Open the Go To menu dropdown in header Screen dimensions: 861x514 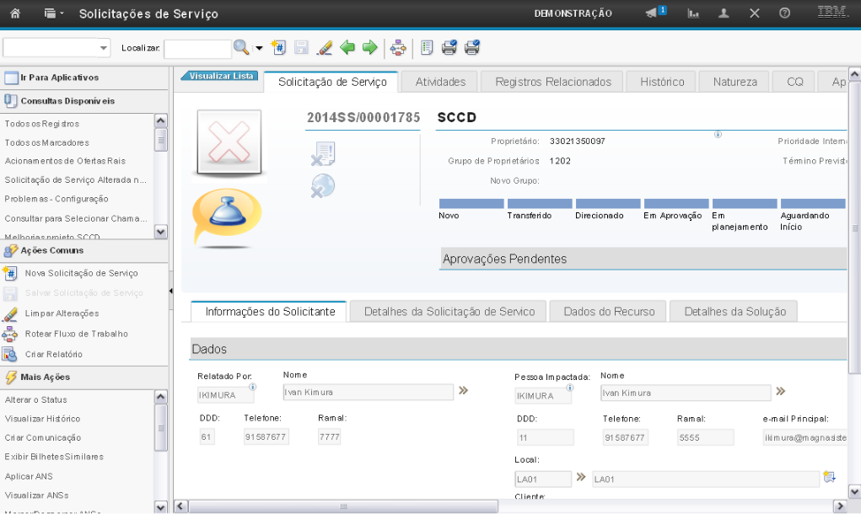point(53,13)
